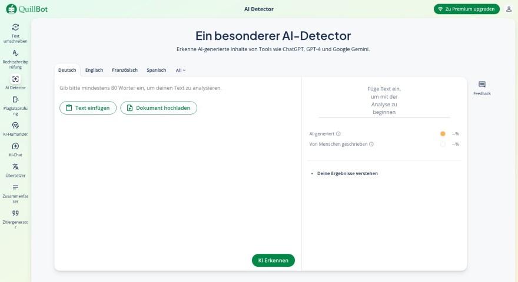Click the info icon beside AI-generiert

[x=338, y=133]
